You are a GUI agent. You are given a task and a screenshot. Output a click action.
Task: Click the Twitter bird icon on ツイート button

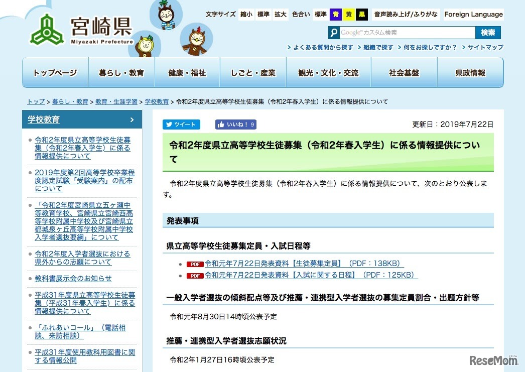click(x=169, y=125)
